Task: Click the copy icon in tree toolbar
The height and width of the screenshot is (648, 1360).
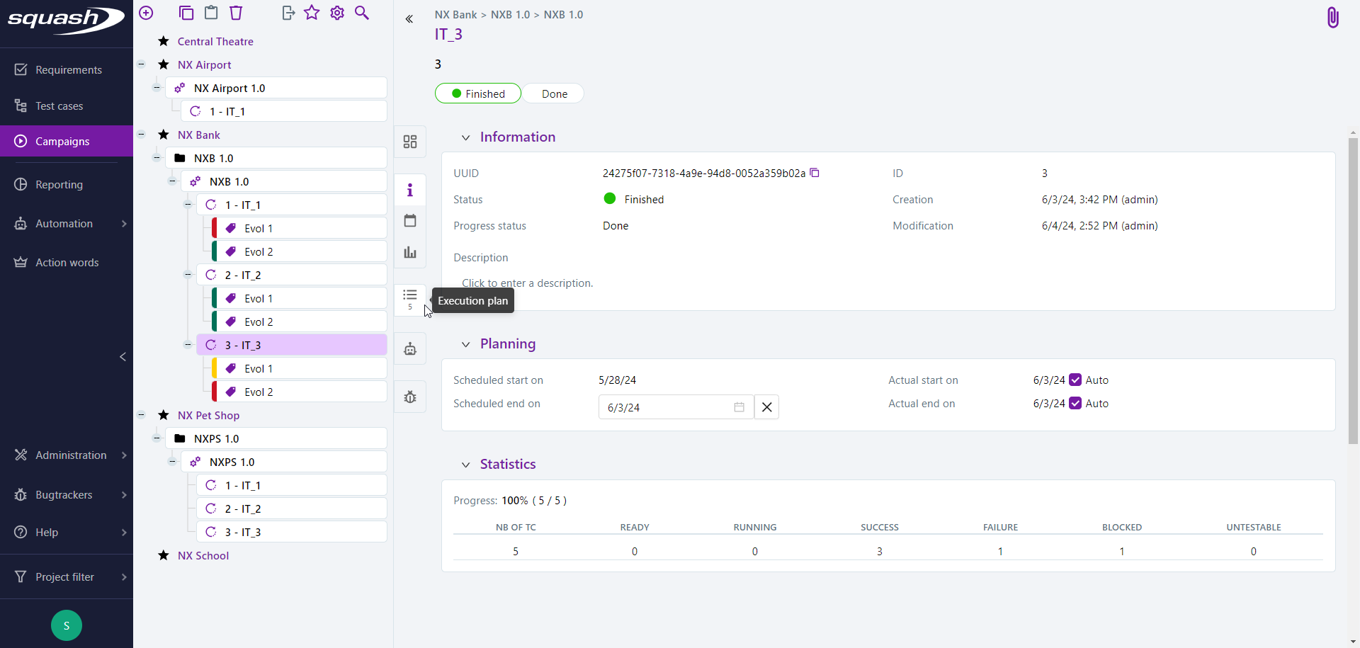Action: point(186,13)
